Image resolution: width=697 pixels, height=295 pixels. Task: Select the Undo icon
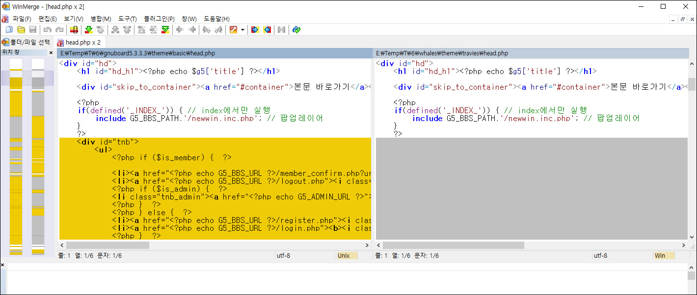(x=47, y=29)
